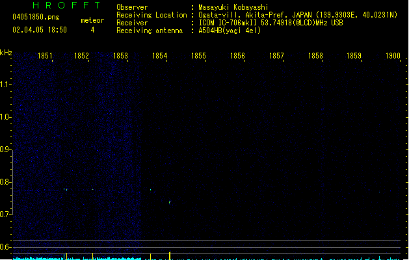Click the 1856 time marker
The height and width of the screenshot is (260, 409).
pyautogui.click(x=237, y=56)
